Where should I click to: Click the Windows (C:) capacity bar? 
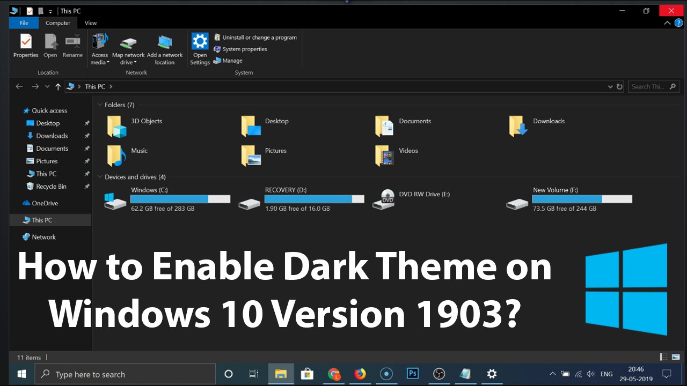180,199
